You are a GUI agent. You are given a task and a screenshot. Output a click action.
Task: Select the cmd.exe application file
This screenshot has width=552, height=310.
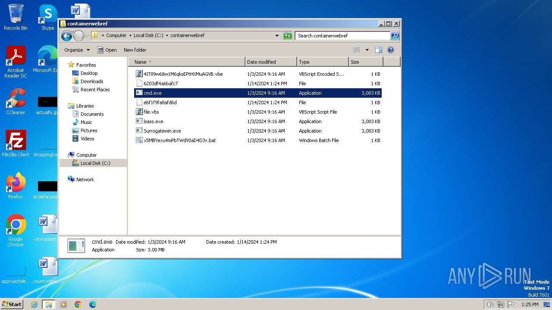[257, 93]
